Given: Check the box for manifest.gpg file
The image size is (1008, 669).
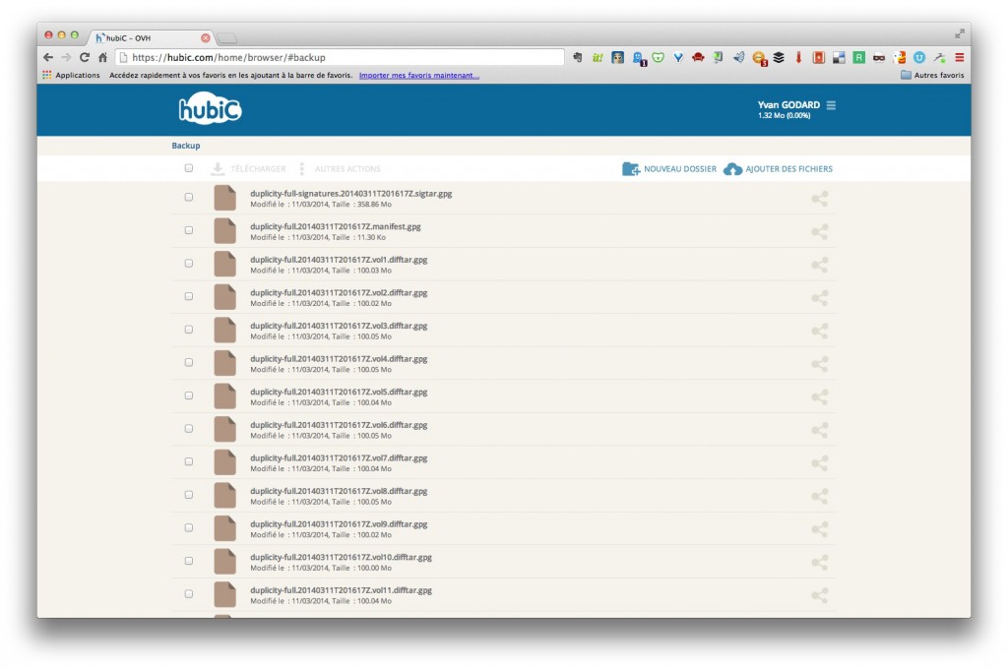Looking at the screenshot, I should tap(188, 230).
